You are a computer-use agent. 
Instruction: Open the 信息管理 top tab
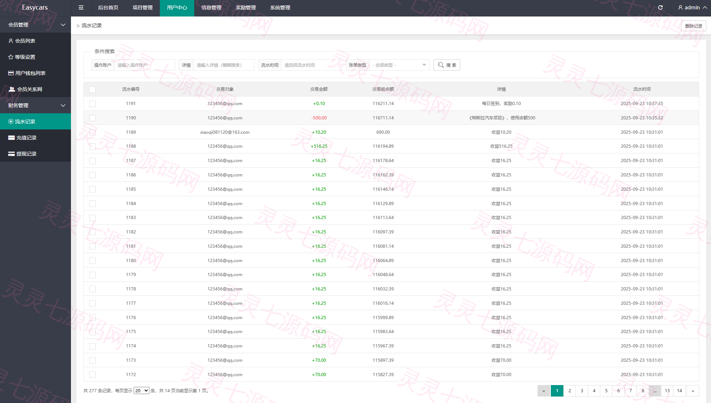[211, 8]
